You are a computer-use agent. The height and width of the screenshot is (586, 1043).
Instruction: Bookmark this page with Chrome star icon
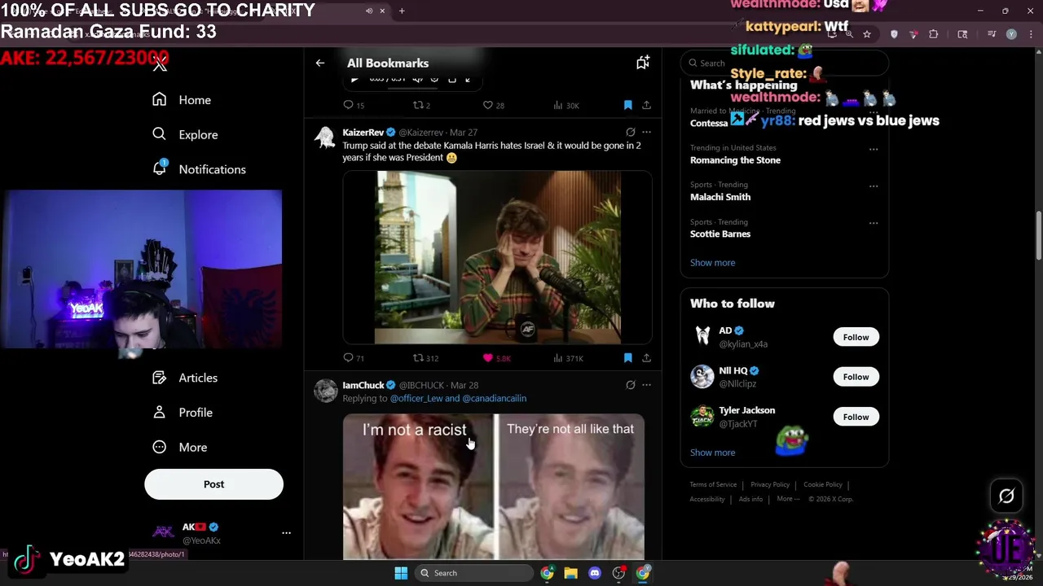pyautogui.click(x=867, y=34)
